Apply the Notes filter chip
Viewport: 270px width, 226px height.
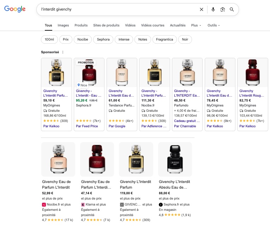[x=143, y=39]
